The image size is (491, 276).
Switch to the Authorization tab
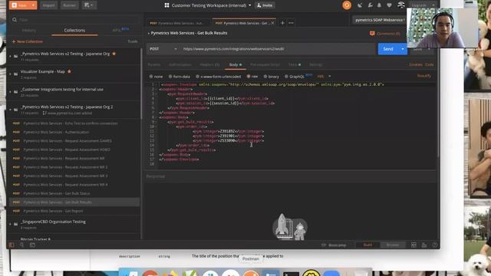[180, 64]
